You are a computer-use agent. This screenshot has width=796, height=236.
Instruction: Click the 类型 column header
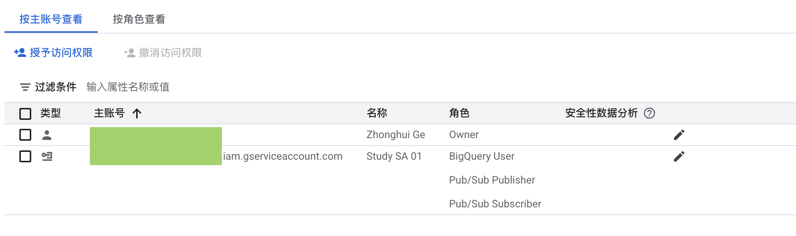51,113
